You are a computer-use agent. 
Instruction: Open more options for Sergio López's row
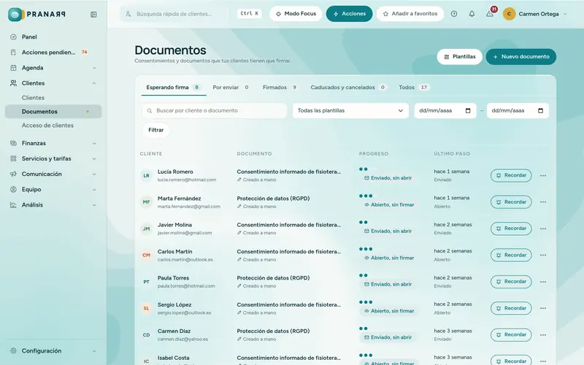coord(543,308)
